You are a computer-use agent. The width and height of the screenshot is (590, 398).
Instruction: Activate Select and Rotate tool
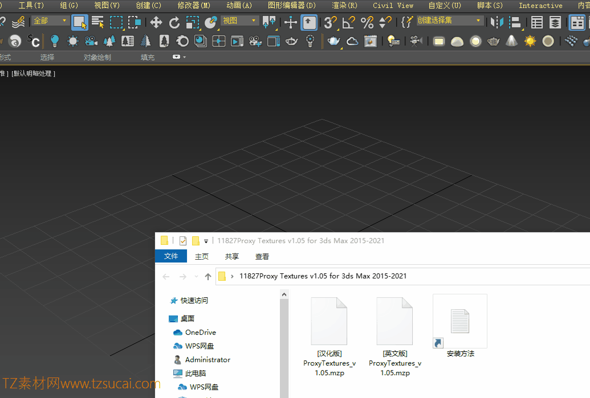(174, 22)
